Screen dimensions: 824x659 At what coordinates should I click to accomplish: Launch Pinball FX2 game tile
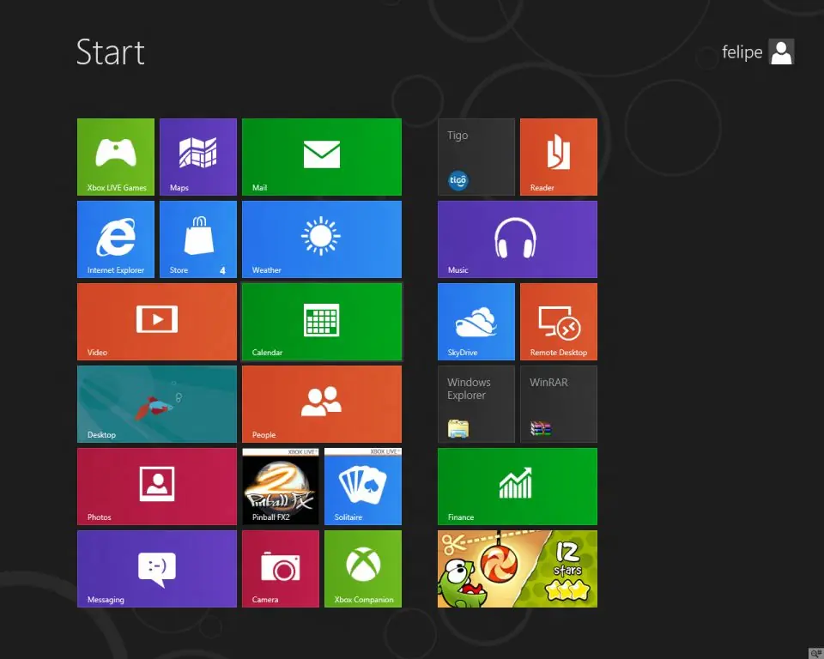pos(281,487)
